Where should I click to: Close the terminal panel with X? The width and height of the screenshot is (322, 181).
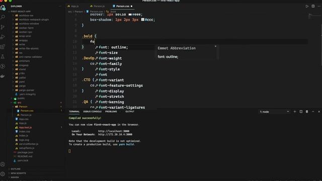(x=319, y=112)
